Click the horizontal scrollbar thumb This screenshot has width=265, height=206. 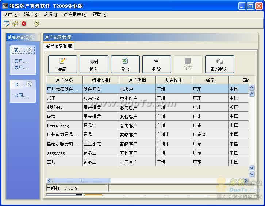click(82, 181)
